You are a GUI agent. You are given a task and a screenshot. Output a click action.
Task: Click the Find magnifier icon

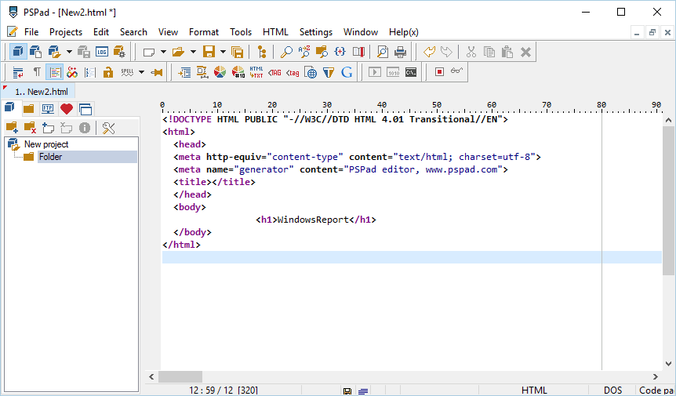286,52
